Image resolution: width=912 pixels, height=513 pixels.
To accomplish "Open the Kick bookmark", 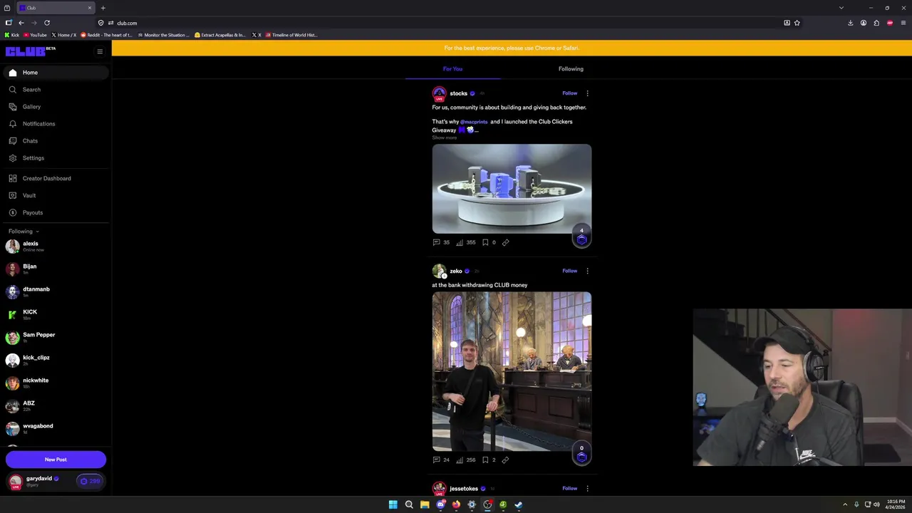I will (x=12, y=35).
